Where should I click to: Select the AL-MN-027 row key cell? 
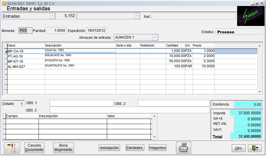pyautogui.click(x=26, y=66)
